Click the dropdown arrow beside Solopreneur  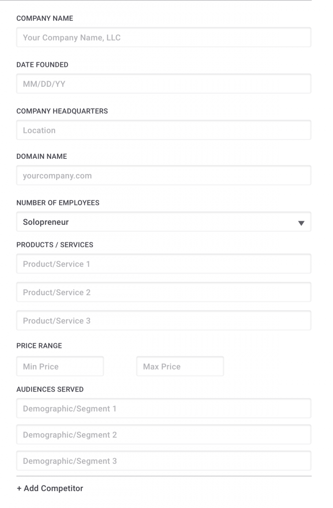(x=301, y=223)
